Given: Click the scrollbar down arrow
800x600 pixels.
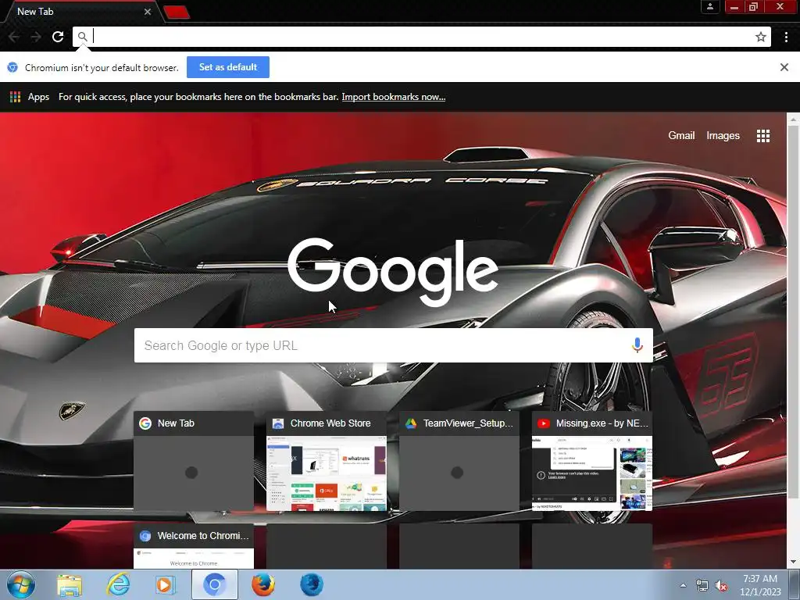Looking at the screenshot, I should coord(792,562).
